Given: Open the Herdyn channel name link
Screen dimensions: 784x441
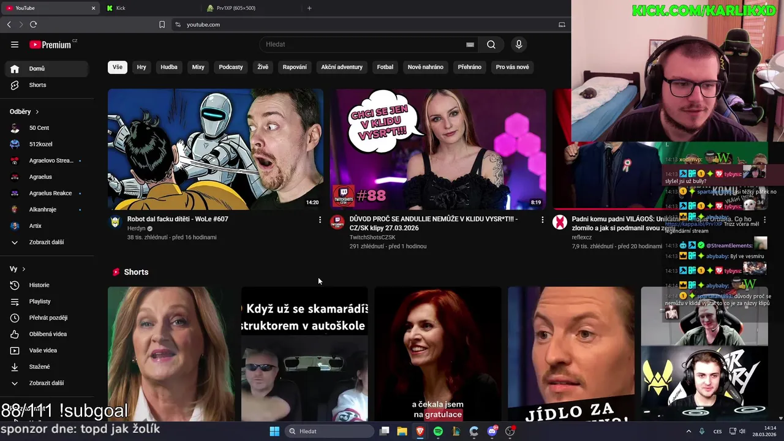Looking at the screenshot, I should [x=136, y=228].
